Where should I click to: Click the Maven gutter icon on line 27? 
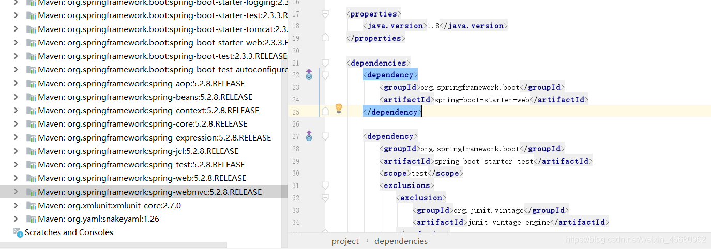click(x=309, y=136)
